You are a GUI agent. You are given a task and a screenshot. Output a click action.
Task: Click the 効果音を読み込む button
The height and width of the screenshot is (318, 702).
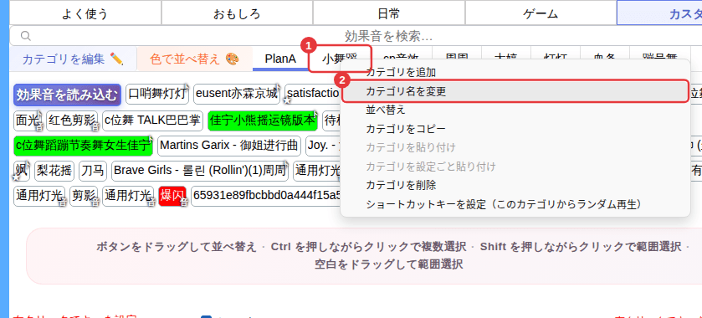coord(67,95)
